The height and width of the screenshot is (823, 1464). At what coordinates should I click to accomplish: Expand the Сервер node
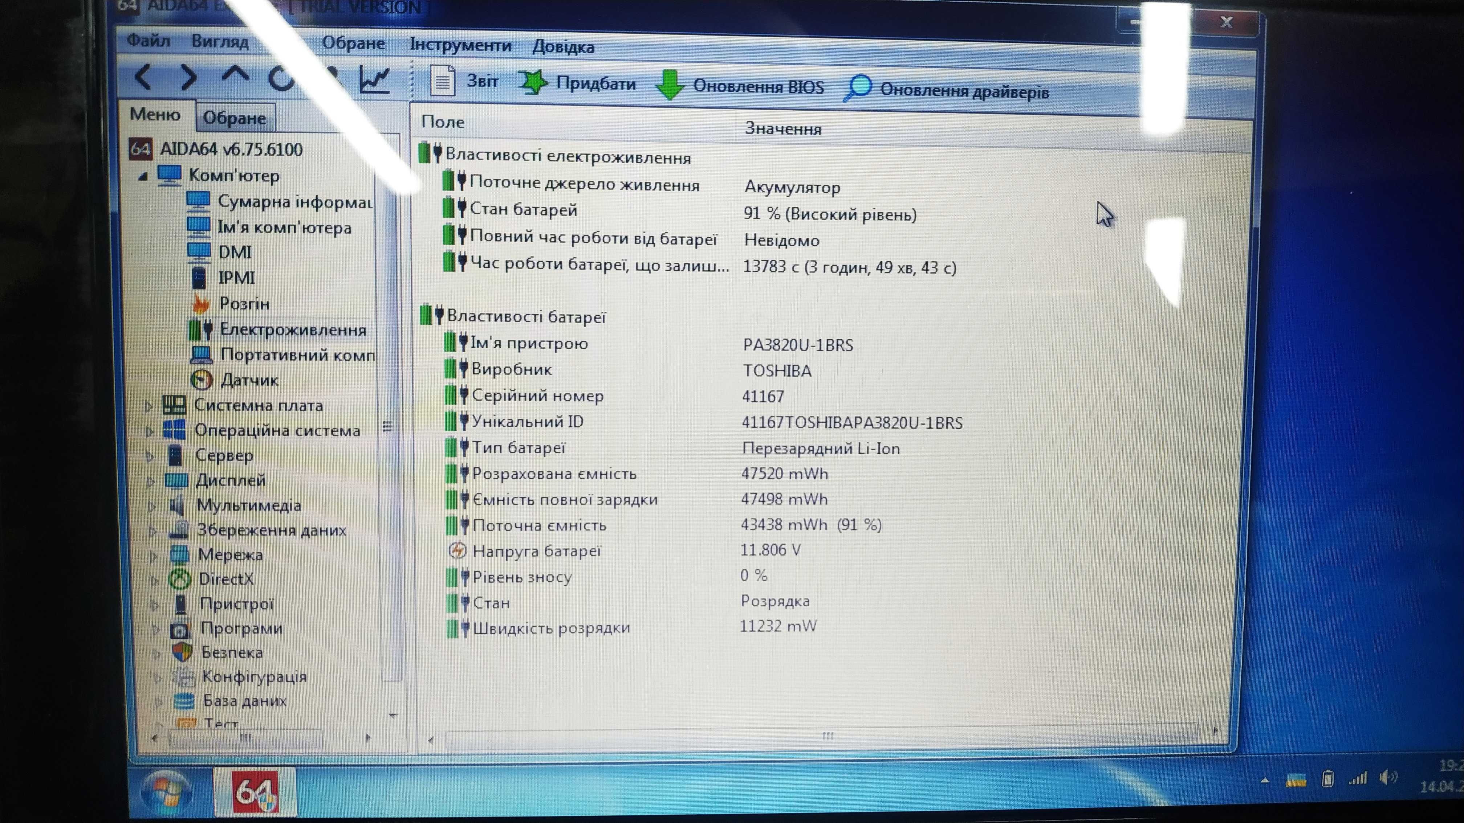coord(151,456)
